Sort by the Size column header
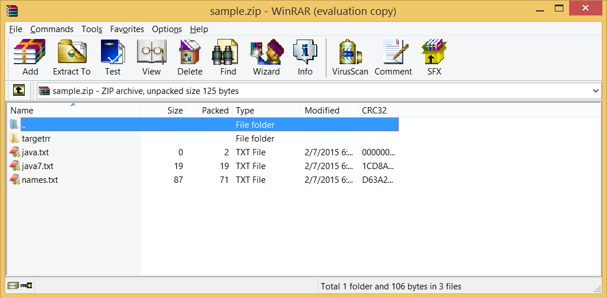This screenshot has height=298, width=607. [x=164, y=110]
